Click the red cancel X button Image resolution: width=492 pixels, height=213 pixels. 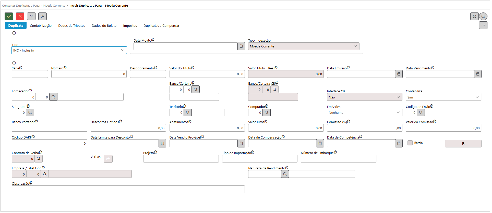point(20,16)
